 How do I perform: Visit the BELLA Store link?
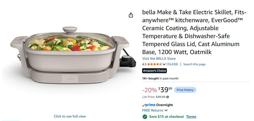click(x=159, y=59)
